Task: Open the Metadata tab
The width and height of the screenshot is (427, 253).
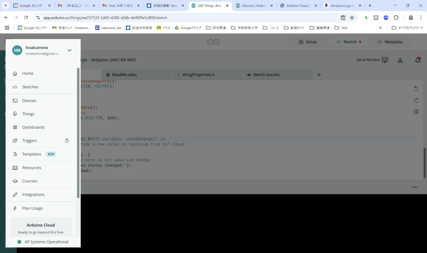Action: tap(389, 42)
